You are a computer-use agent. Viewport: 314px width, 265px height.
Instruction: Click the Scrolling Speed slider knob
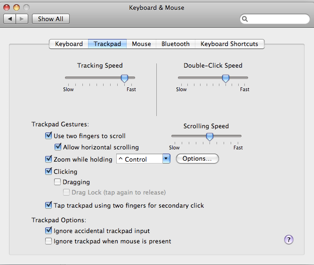pyautogui.click(x=209, y=137)
